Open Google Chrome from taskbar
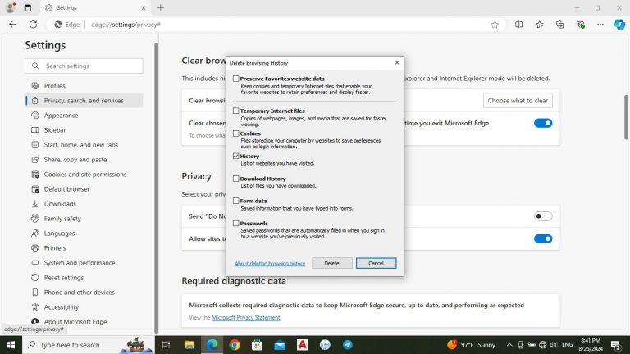Screen dimensions: 630x354 [235, 345]
